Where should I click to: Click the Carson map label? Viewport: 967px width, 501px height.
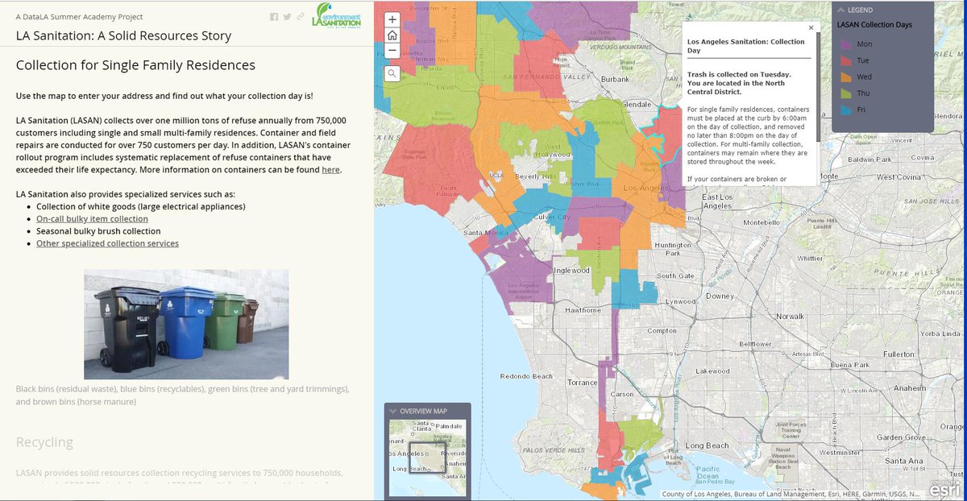coord(621,395)
